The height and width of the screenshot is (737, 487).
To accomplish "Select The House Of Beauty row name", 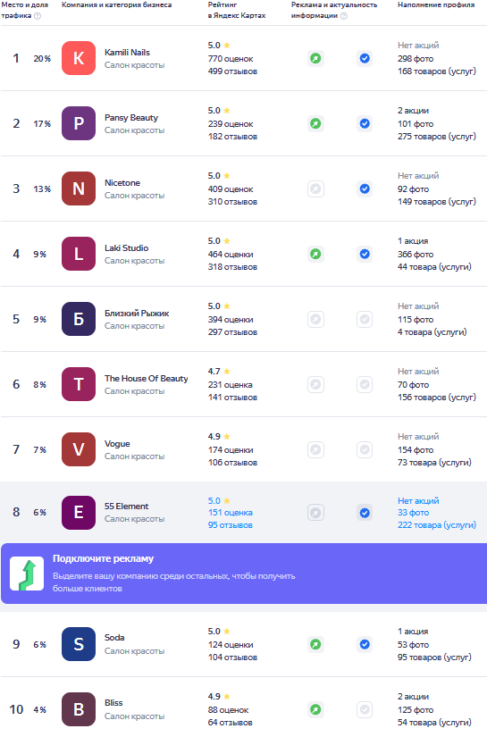I will [147, 379].
